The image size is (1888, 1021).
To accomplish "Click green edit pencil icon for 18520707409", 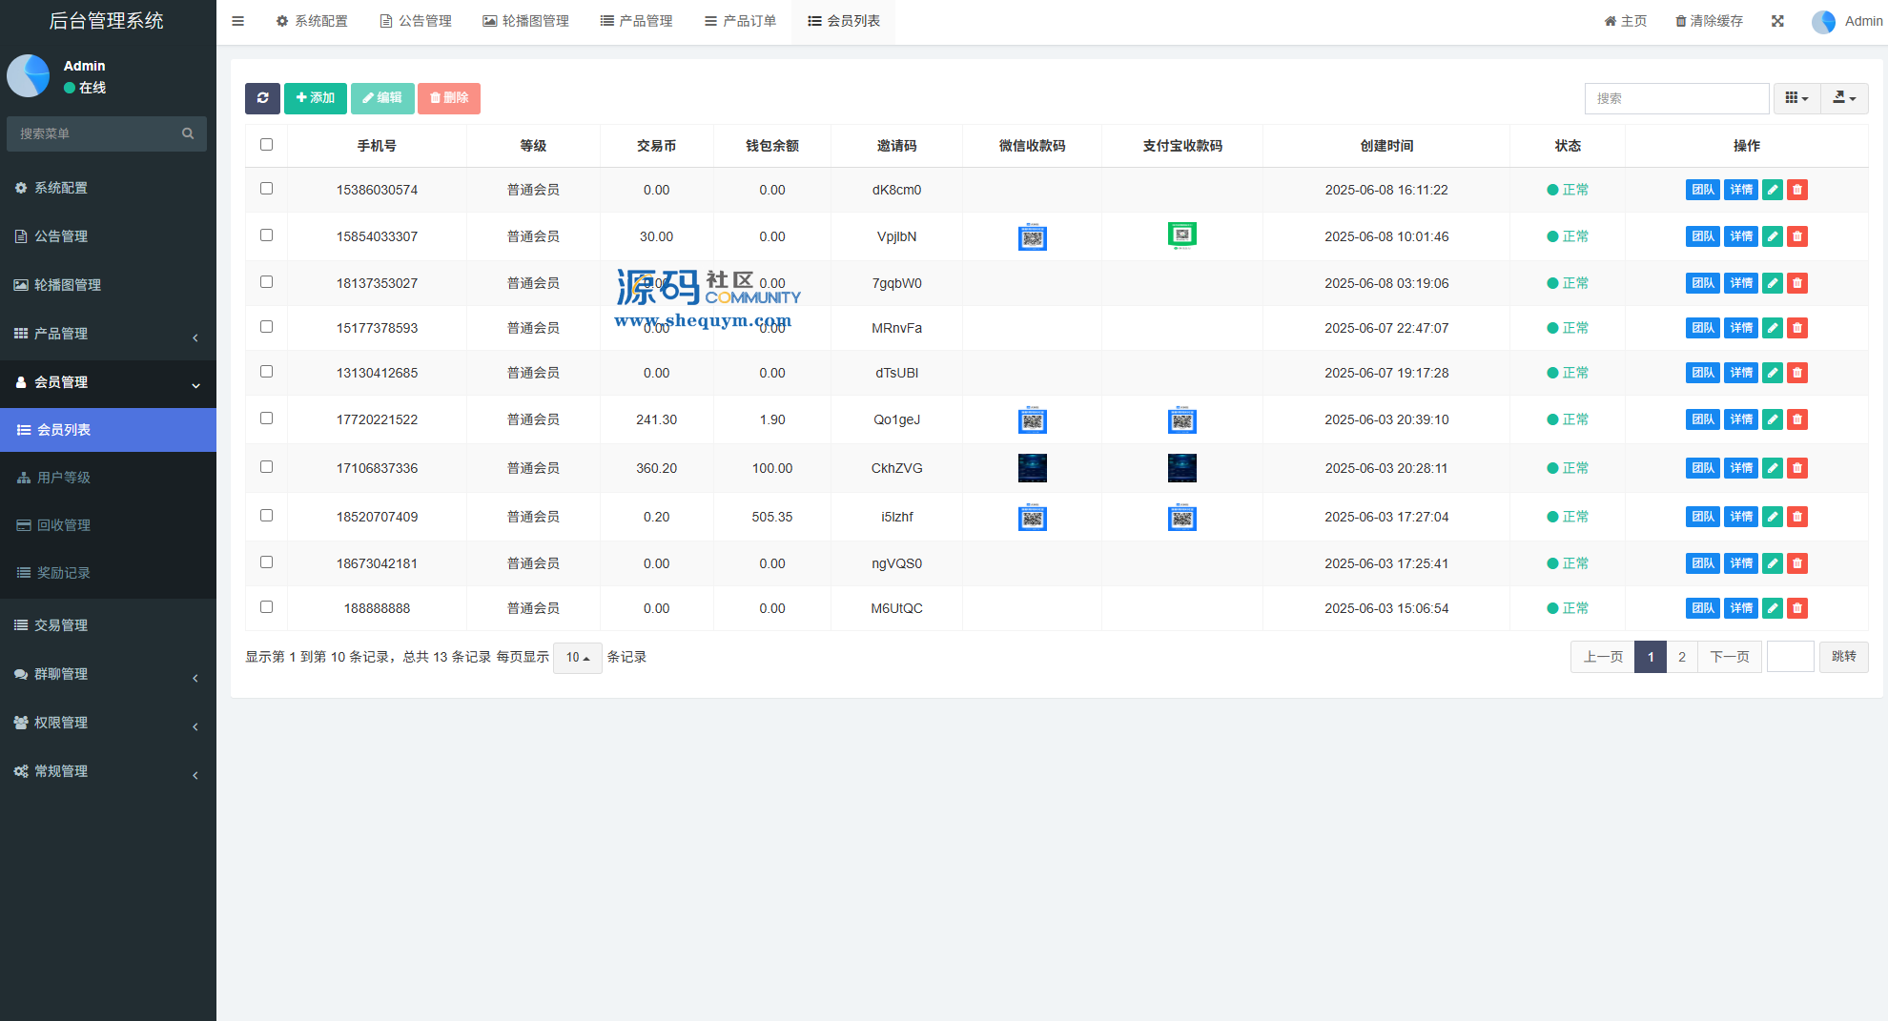I will 1772,517.
